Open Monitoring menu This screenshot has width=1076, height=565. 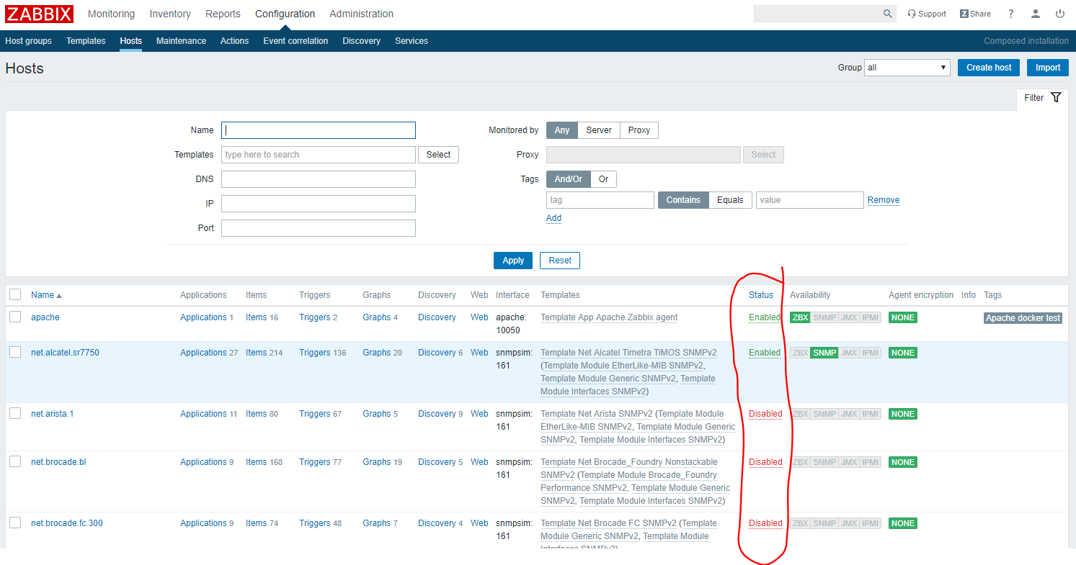111,14
